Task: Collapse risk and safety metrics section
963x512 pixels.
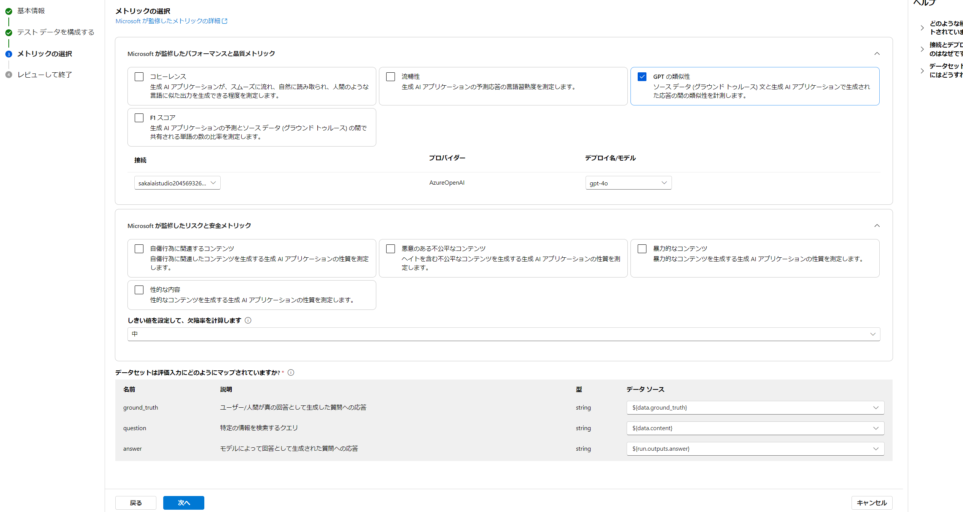Action: pos(877,226)
